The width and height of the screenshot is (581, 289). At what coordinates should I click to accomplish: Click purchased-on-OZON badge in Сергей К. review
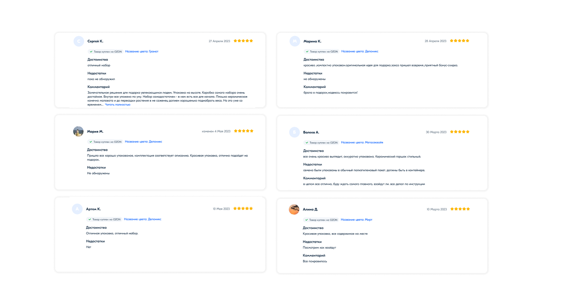(x=105, y=52)
